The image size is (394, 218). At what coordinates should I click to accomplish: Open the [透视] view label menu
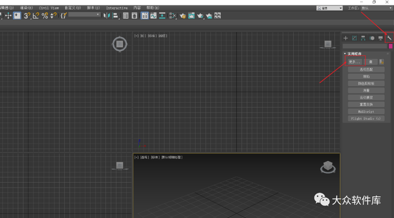pyautogui.click(x=144, y=157)
